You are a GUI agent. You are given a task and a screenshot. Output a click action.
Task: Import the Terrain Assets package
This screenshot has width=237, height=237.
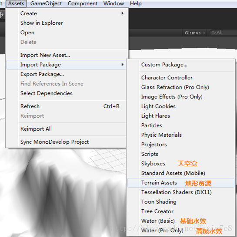(181, 183)
